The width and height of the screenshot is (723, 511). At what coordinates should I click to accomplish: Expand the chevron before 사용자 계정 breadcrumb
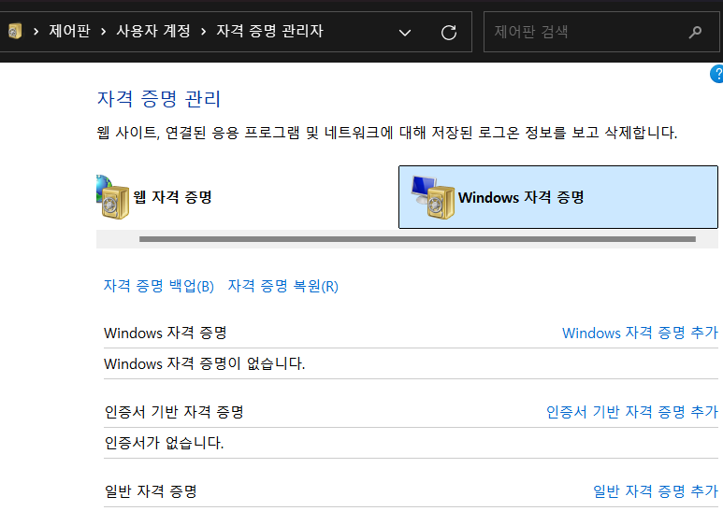click(x=103, y=32)
